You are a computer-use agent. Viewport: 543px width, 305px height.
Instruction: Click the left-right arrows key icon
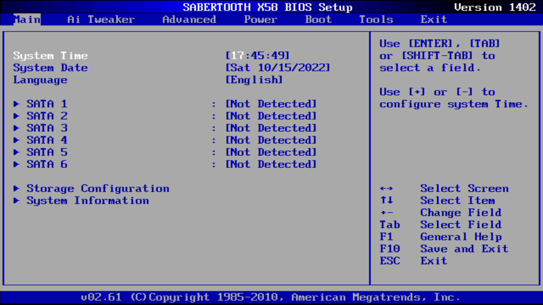[386, 189]
